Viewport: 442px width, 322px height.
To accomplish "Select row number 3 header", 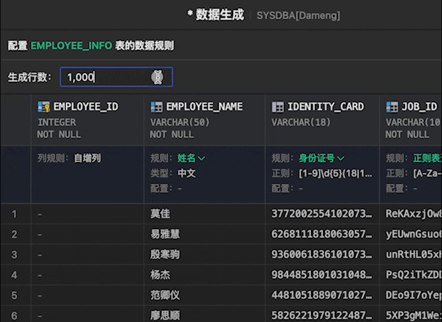I will (x=14, y=255).
